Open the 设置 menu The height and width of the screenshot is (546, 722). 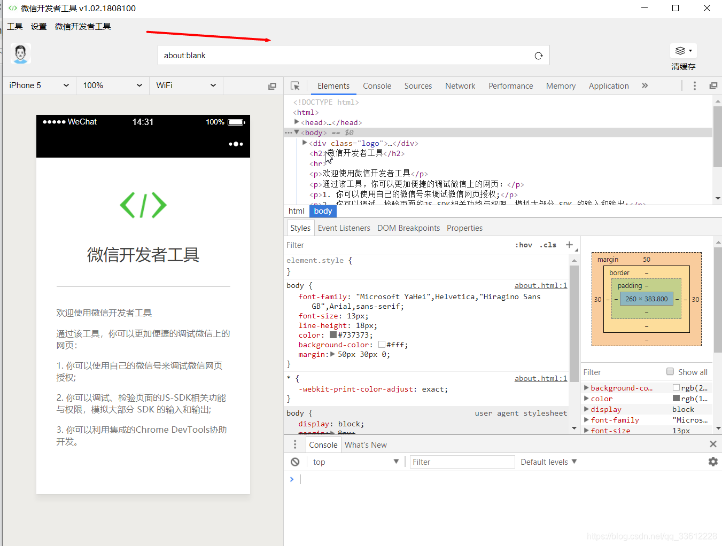tap(38, 26)
